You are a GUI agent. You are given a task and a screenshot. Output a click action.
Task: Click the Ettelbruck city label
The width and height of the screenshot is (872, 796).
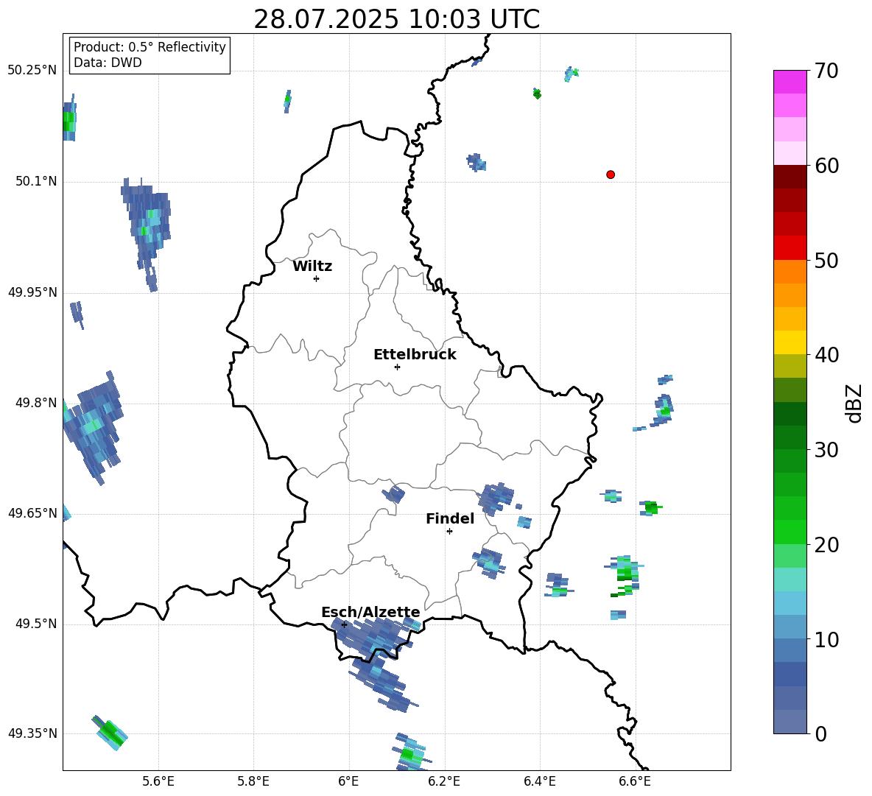[415, 355]
